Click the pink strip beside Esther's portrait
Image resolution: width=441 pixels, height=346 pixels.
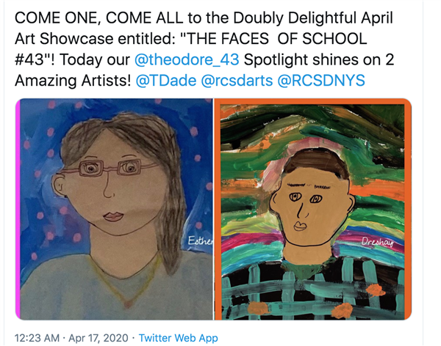[18, 209]
